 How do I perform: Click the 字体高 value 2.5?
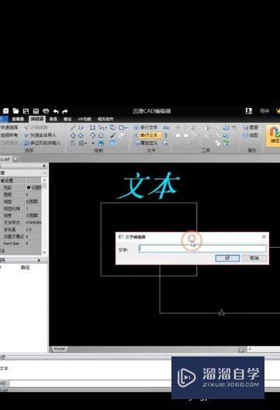(x=29, y=230)
